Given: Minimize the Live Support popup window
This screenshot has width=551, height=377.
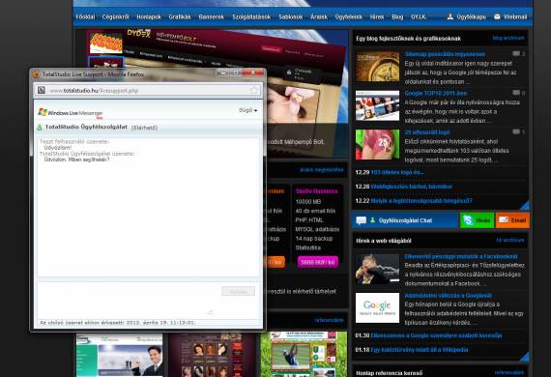Looking at the screenshot, I should tap(222, 72).
